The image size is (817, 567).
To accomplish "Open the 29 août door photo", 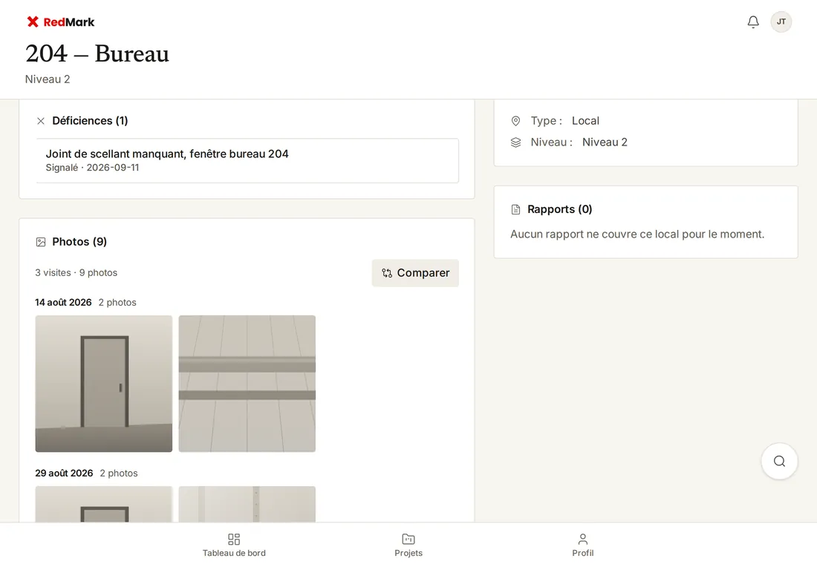I will click(104, 504).
